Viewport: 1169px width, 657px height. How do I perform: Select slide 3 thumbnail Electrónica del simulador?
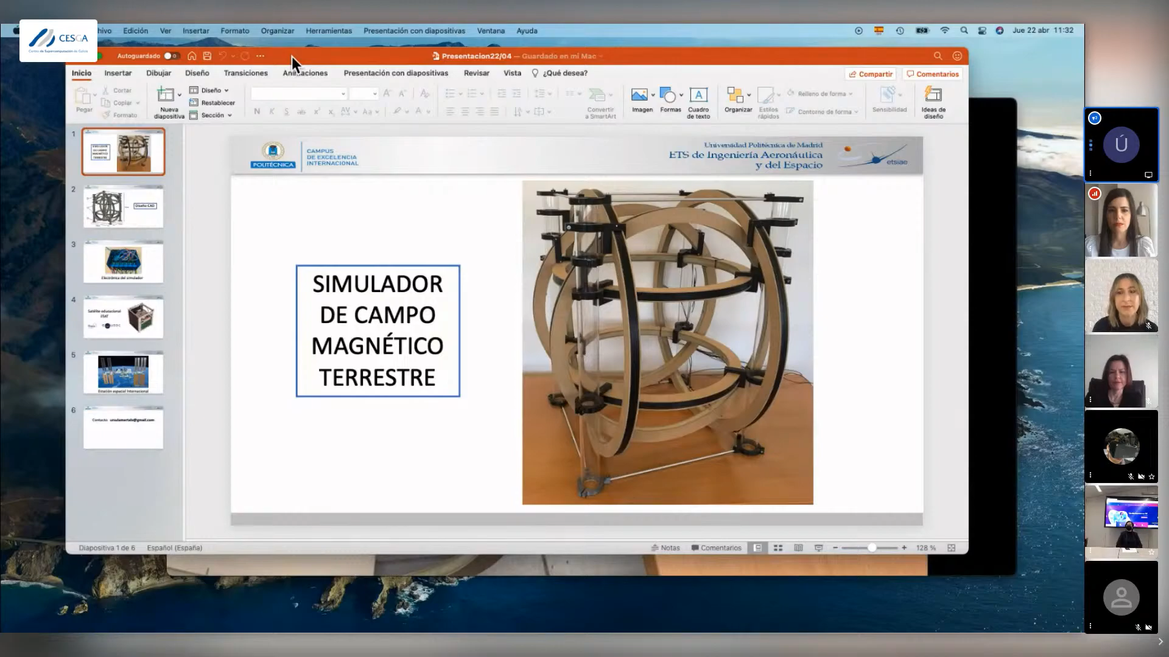coord(123,262)
